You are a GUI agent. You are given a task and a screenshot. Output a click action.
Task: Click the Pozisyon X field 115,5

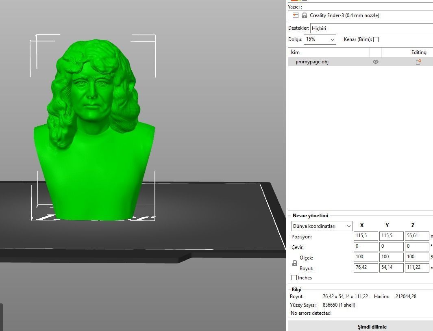[366, 236]
